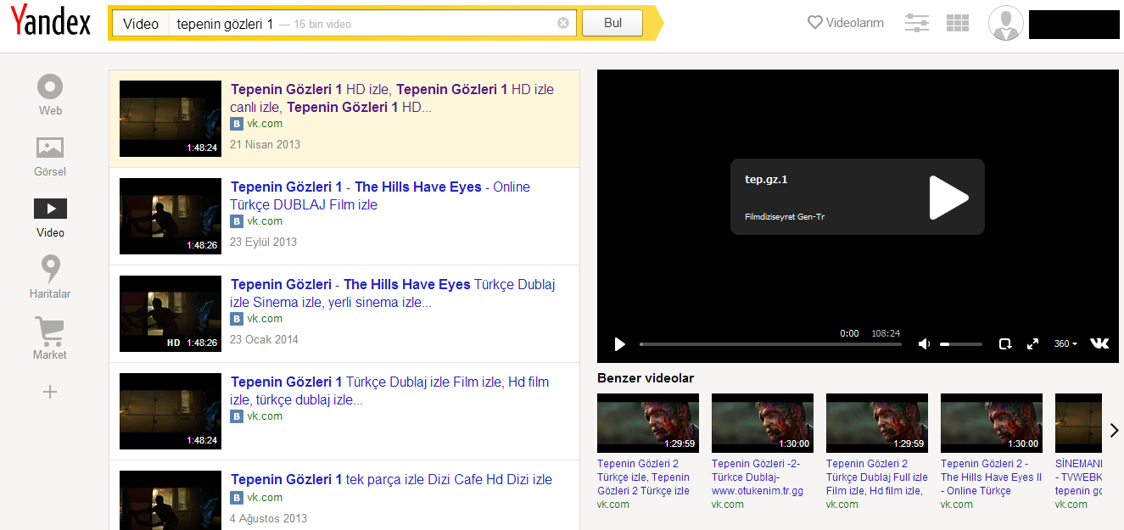
Task: Enter fullscreen via expand arrows icon
Action: click(1032, 343)
